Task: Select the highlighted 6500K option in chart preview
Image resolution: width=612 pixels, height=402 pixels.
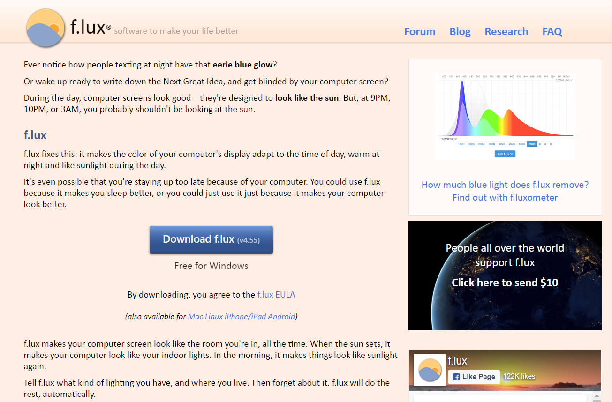Action: 532,144
